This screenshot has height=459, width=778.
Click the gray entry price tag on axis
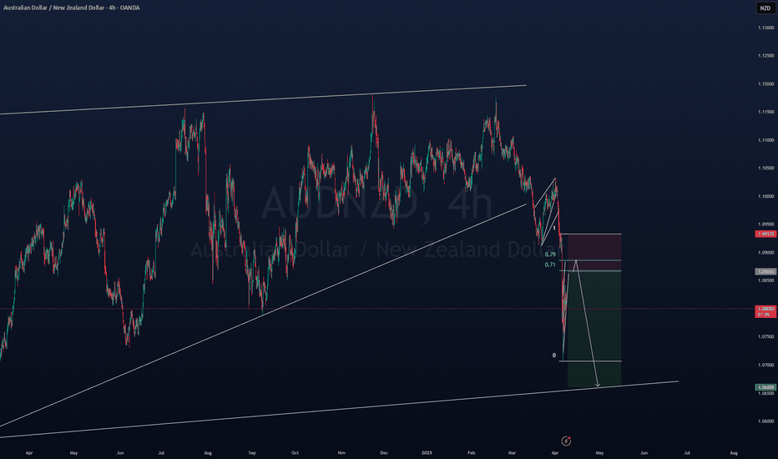point(765,272)
